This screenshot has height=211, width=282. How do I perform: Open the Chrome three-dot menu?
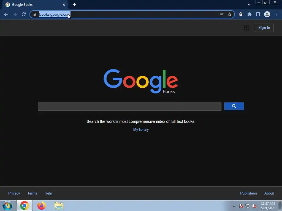276,14
